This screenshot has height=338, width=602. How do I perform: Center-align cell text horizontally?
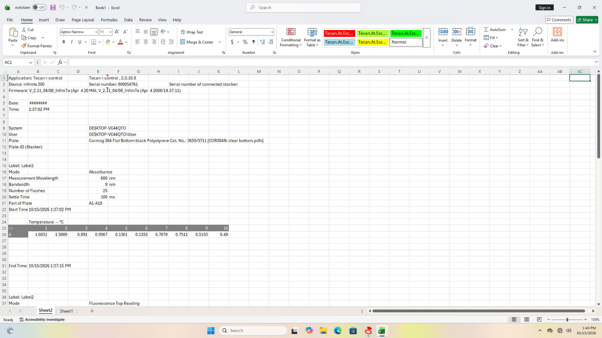(x=146, y=42)
